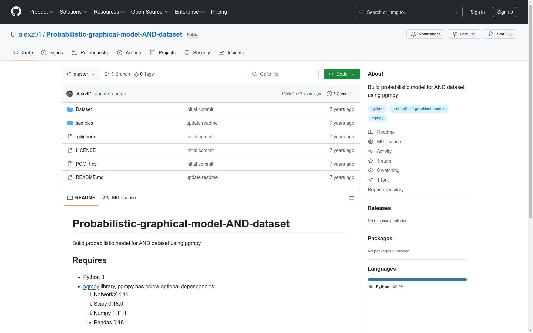533x333 pixels.
Task: Click the avatar of alexz01
Action: [x=70, y=94]
